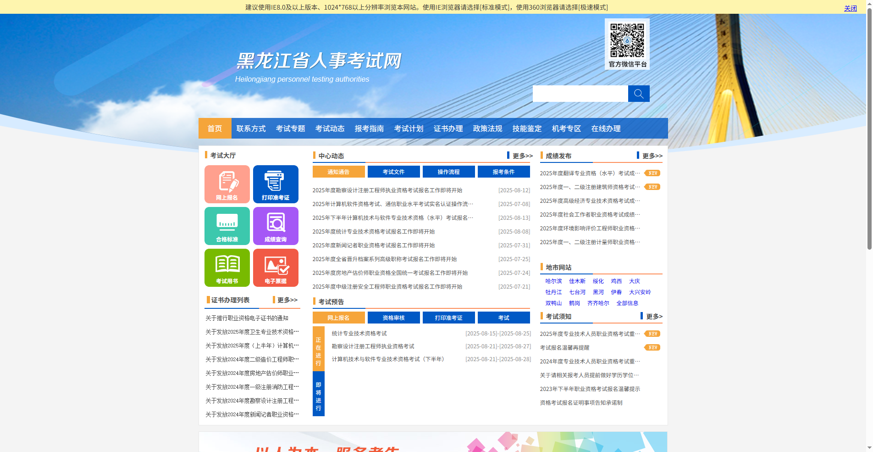Viewport: 873px width, 452px height.
Task: Select the 资格审核 tab in 考试预告
Action: click(393, 317)
